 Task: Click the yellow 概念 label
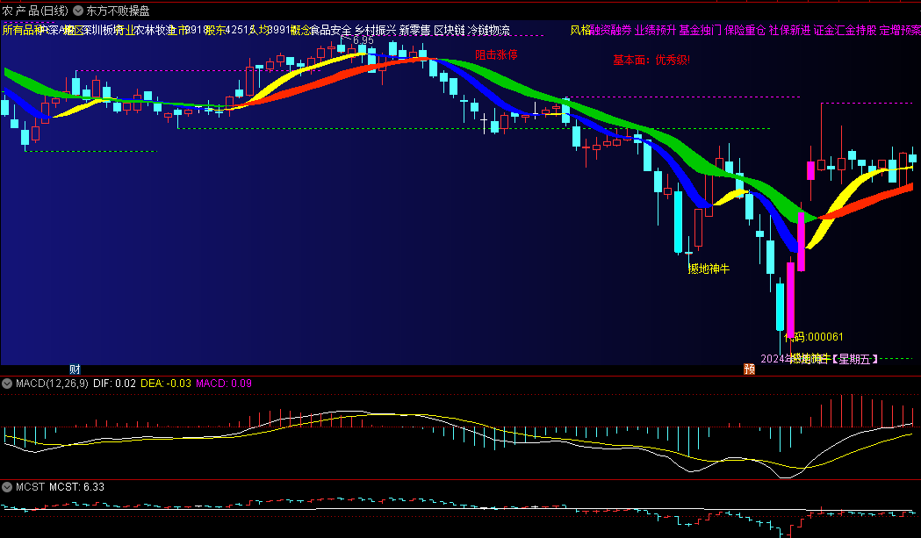300,30
